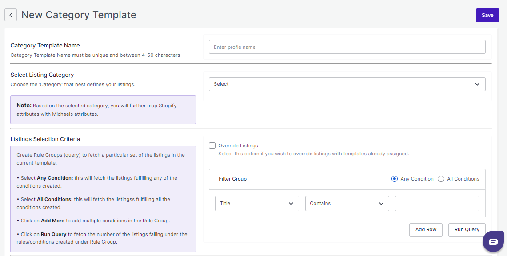Choose the All Conditions radio option
The width and height of the screenshot is (507, 256).
coord(441,179)
